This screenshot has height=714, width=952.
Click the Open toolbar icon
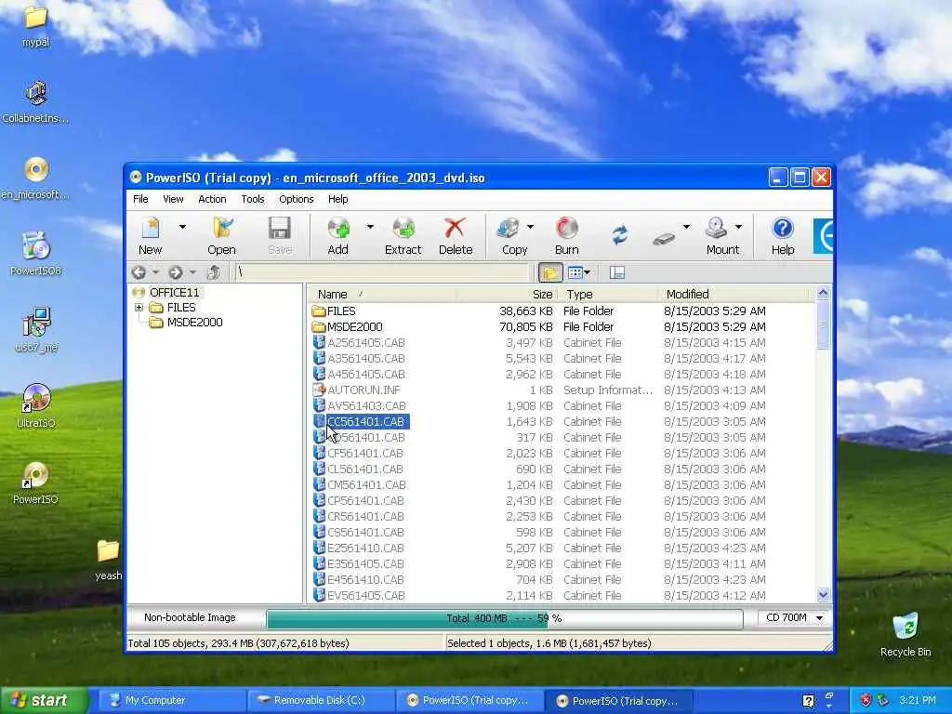point(221,236)
